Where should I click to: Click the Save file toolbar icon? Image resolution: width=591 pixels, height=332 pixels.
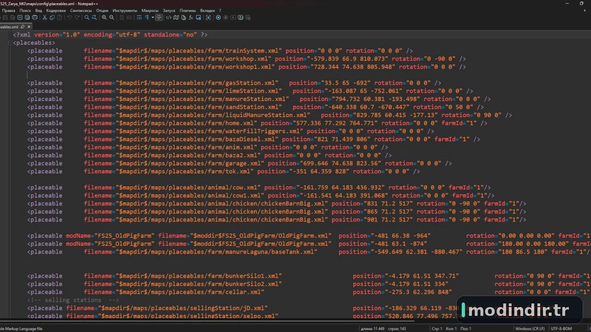pos(5,18)
